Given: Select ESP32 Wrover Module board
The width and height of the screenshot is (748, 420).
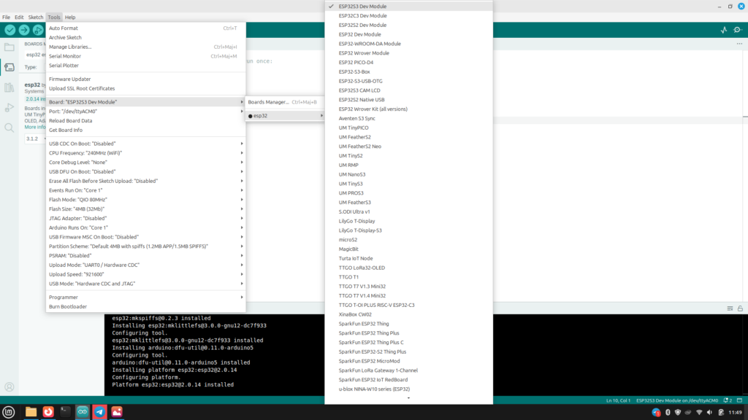Looking at the screenshot, I should 409,52.
